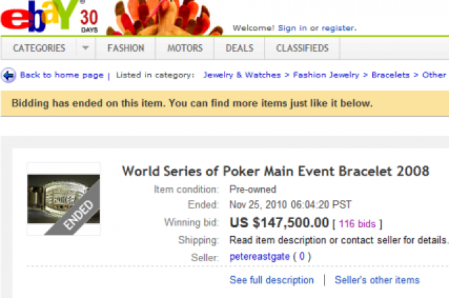This screenshot has width=449, height=298.
Task: Open the ended bracelet thumbnail image
Action: [x=63, y=199]
